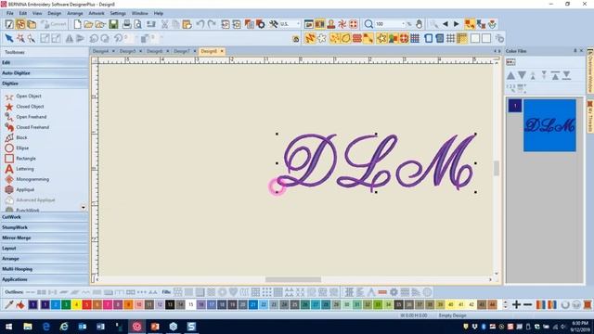Click the plus add color icon
594x334 pixels.
pos(516,304)
